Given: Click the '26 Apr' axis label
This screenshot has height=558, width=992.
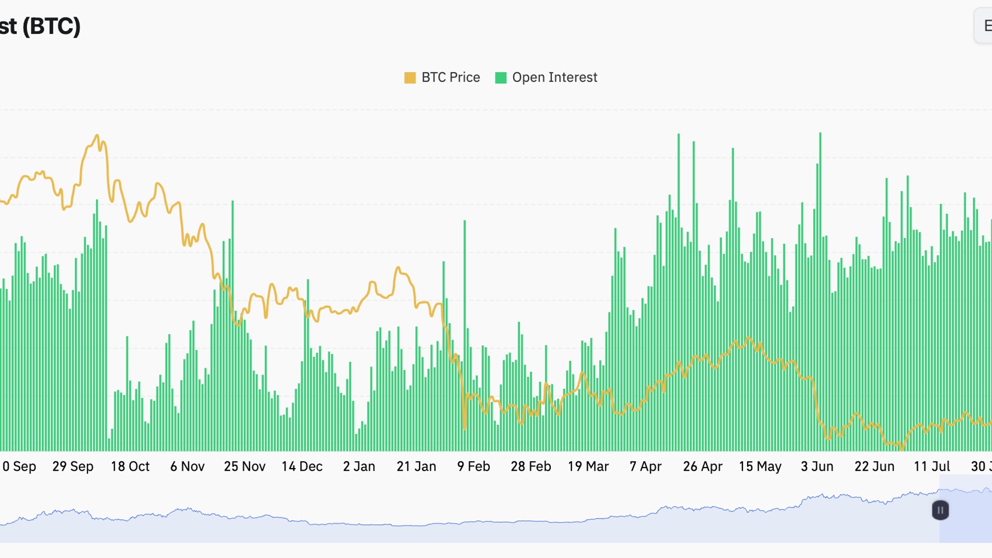Looking at the screenshot, I should click(703, 467).
